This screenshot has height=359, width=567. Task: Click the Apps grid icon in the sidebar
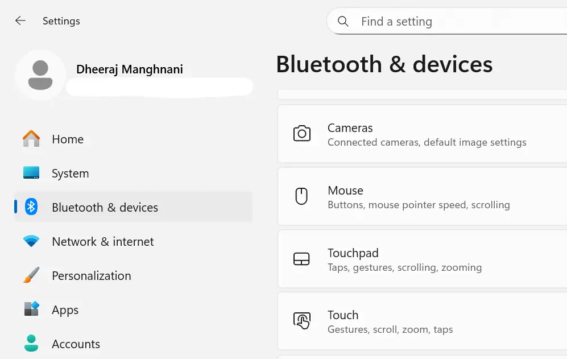[31, 310]
